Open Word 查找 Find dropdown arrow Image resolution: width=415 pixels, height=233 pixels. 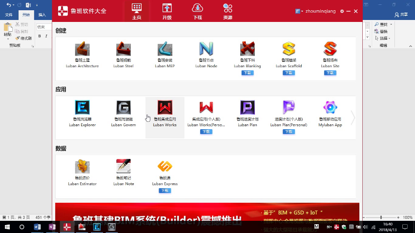pyautogui.click(x=391, y=24)
